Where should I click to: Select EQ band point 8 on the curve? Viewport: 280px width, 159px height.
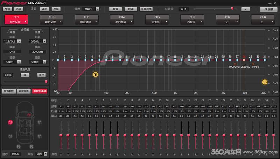pyautogui.click(x=106, y=60)
